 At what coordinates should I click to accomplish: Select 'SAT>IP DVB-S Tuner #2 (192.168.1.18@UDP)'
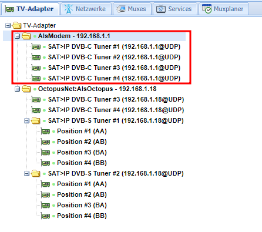coord(116,174)
